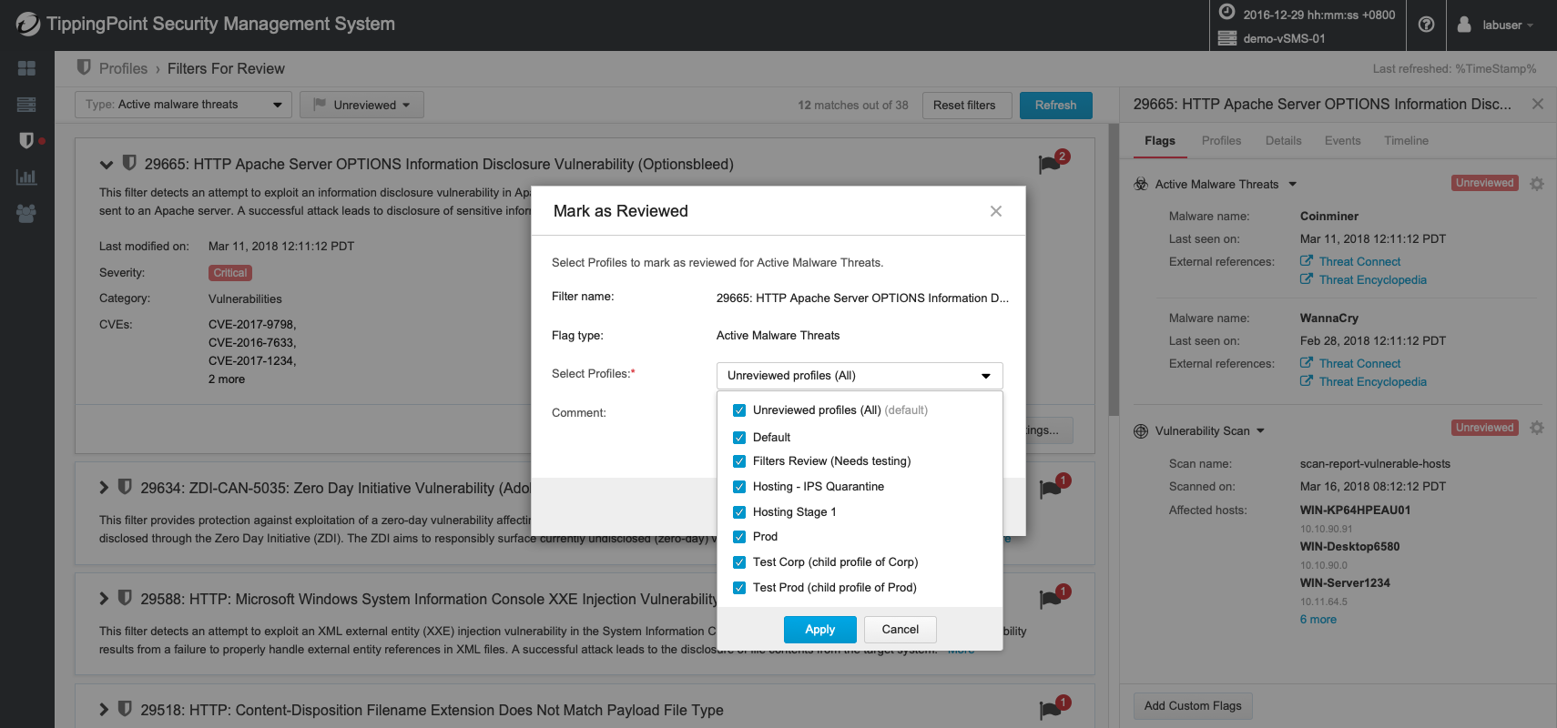
Task: Open the Profiles shield icon in sidebar
Action: point(26,140)
